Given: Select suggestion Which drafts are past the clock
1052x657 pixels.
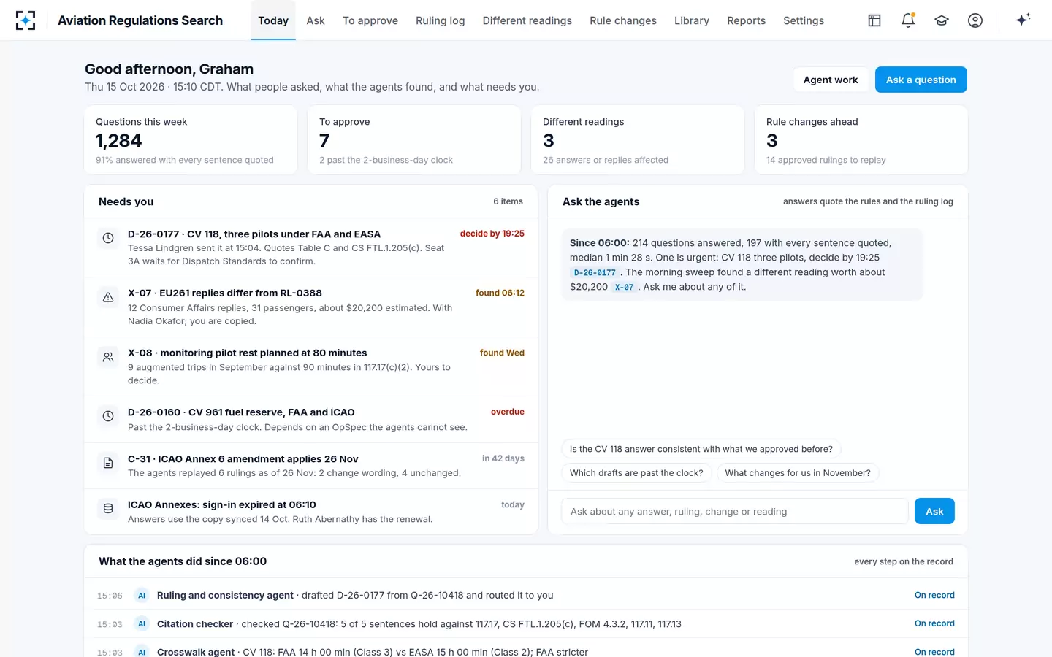Looking at the screenshot, I should (636, 473).
